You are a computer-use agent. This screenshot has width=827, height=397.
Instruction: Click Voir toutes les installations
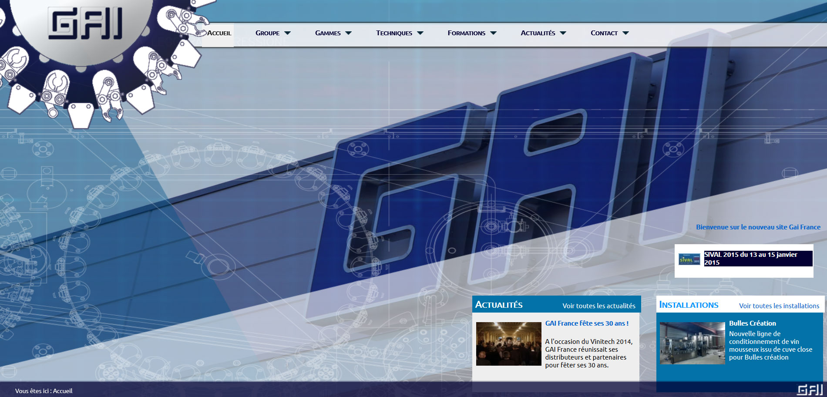[779, 306]
